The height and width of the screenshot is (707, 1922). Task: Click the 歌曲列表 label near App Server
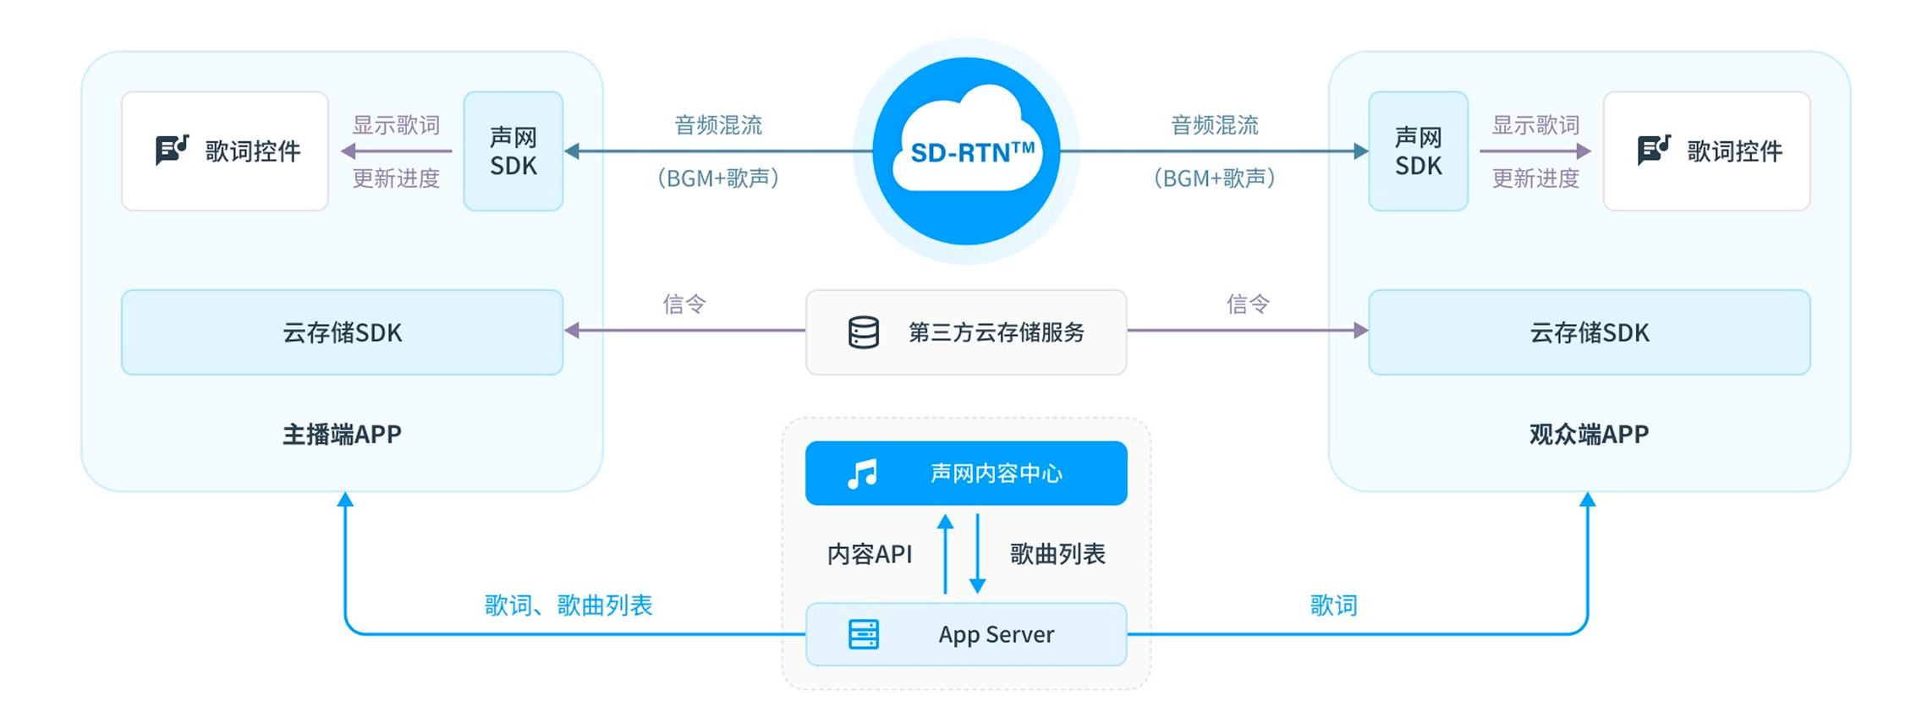tap(1057, 554)
